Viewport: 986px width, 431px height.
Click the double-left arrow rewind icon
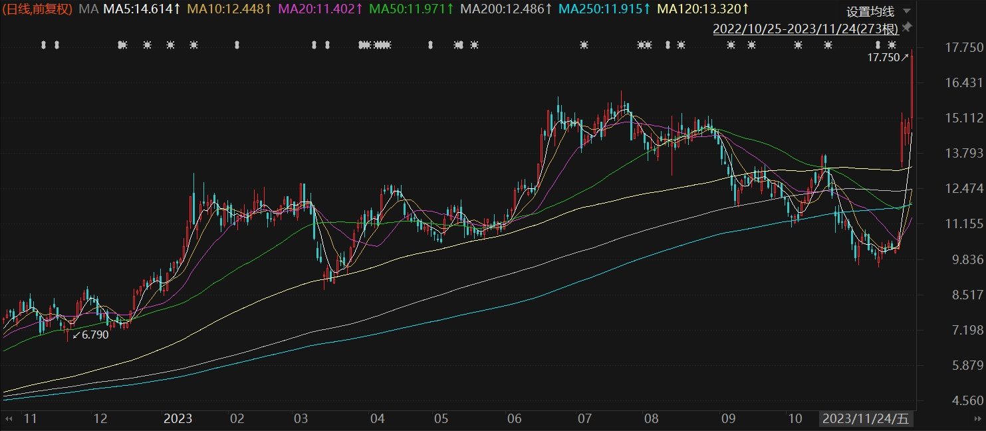(x=9, y=419)
